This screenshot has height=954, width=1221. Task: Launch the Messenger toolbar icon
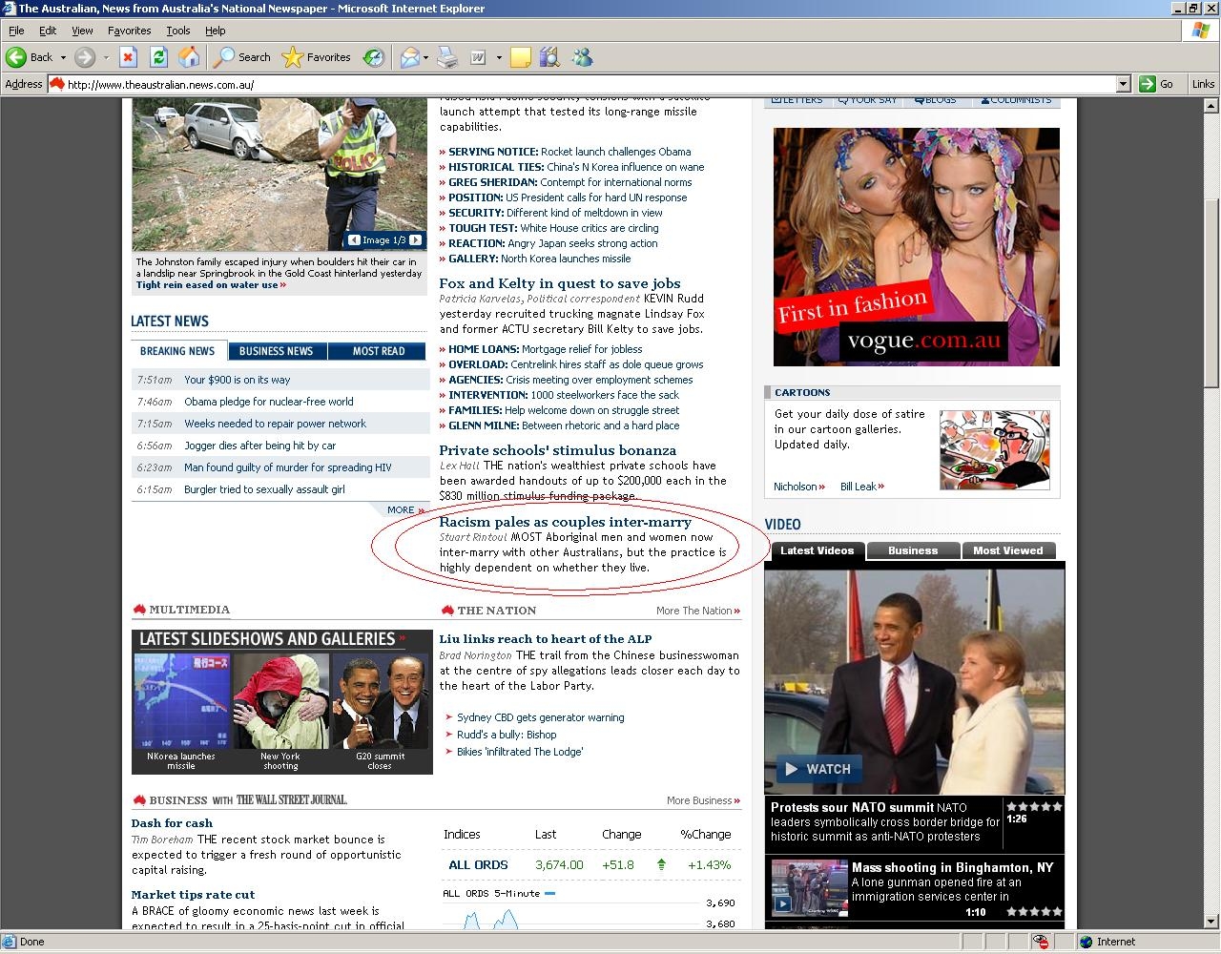(x=582, y=57)
